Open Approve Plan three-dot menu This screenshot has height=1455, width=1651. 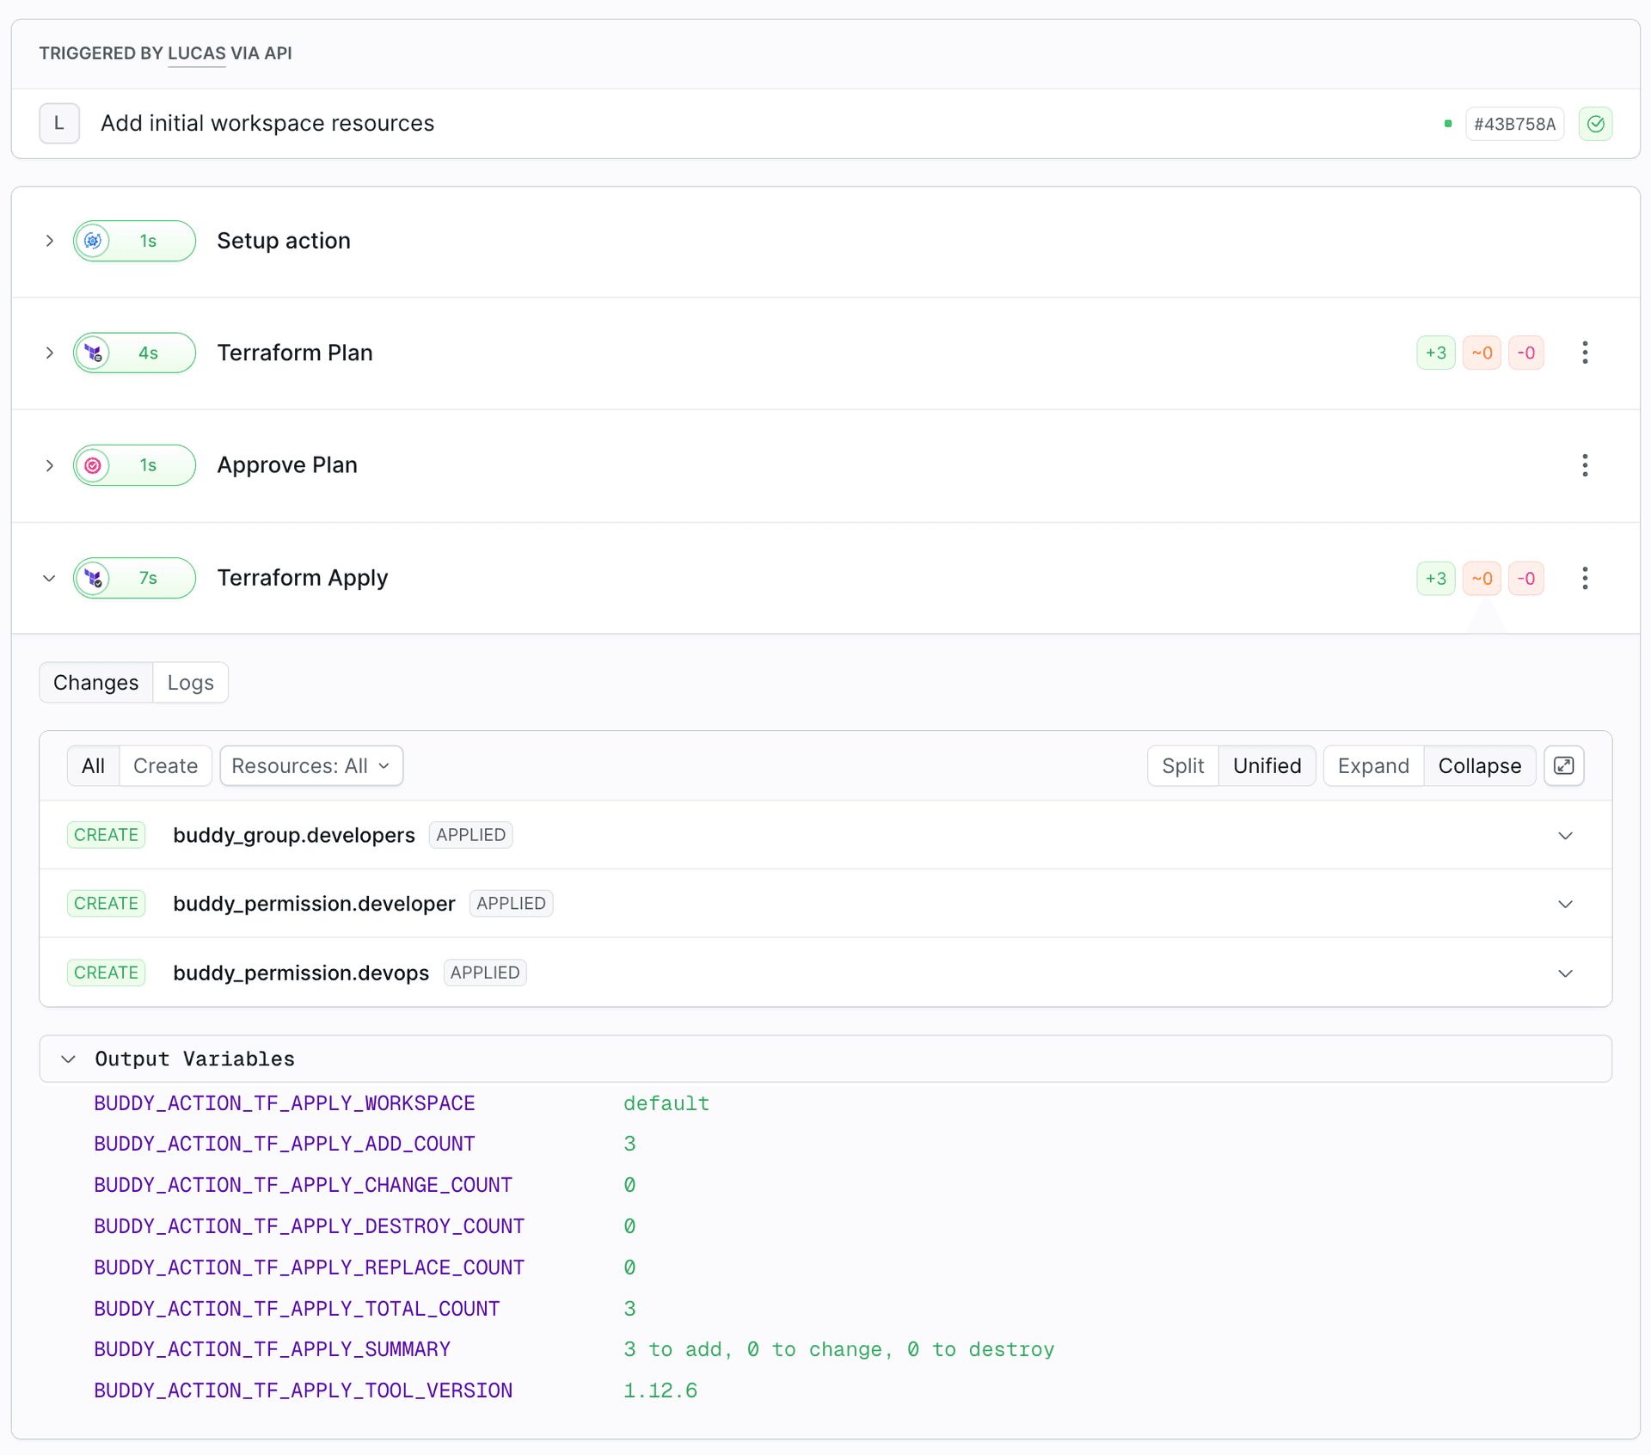coord(1585,465)
